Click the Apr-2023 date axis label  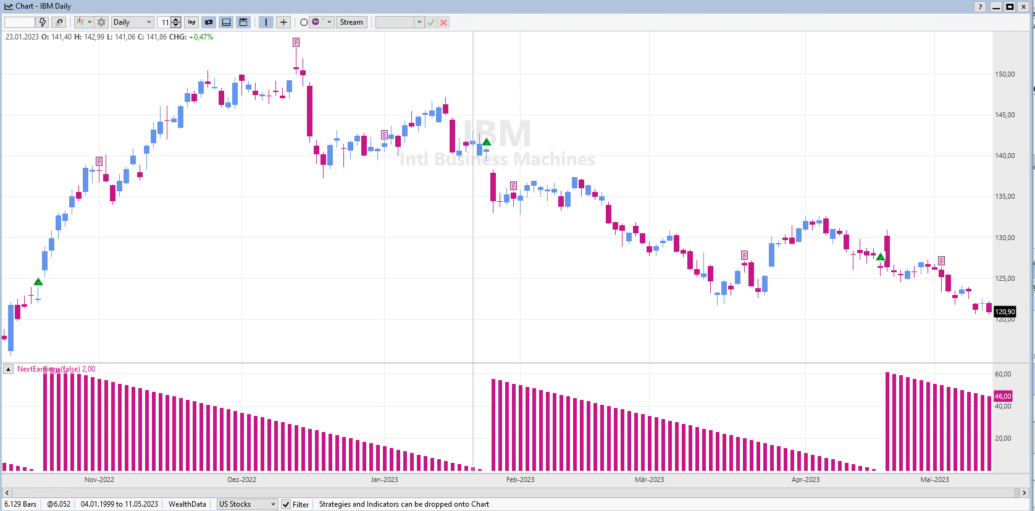[805, 480]
